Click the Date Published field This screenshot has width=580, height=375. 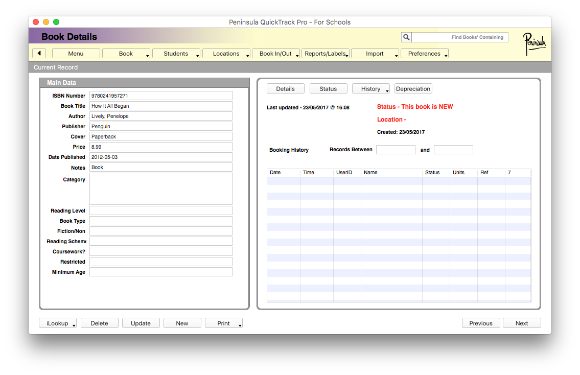(x=161, y=157)
